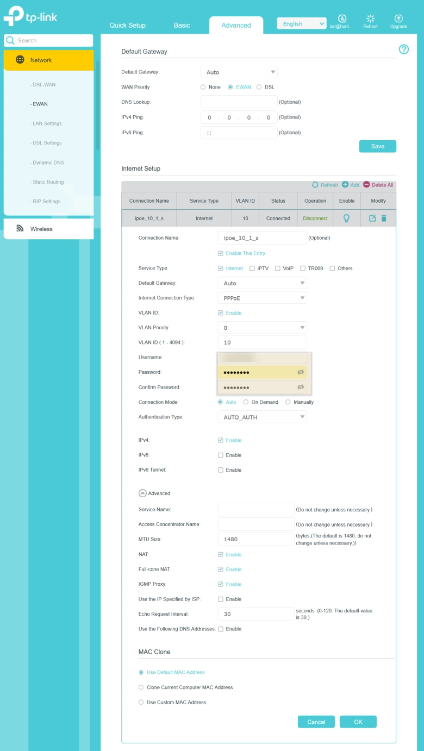
Task: Click the Refresh icon above the table
Action: 315,185
